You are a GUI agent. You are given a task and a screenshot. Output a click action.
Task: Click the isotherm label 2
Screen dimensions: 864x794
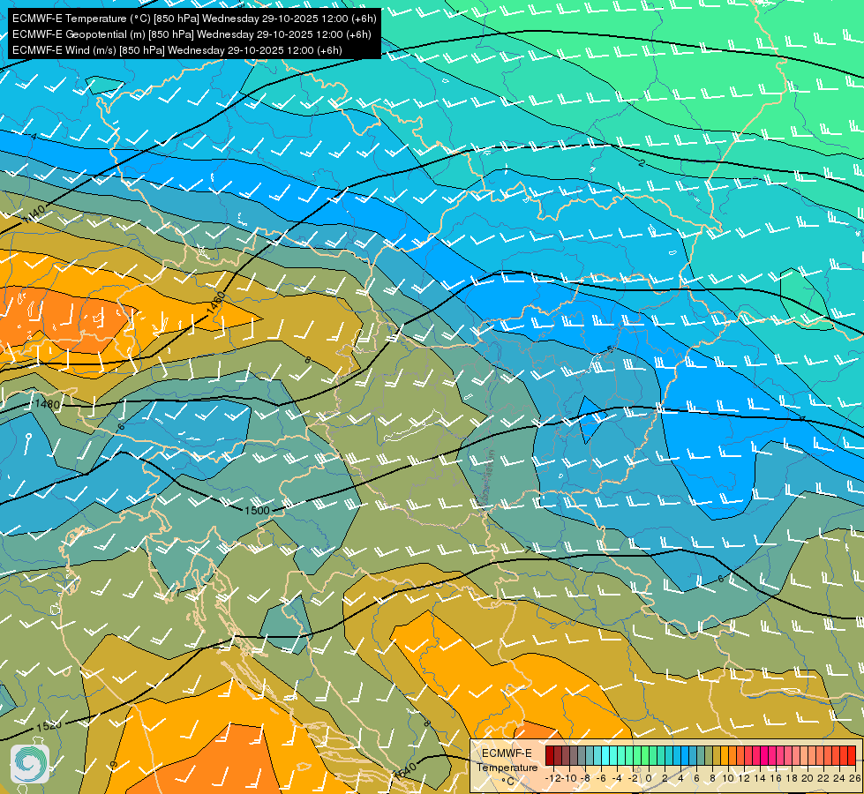(x=642, y=163)
